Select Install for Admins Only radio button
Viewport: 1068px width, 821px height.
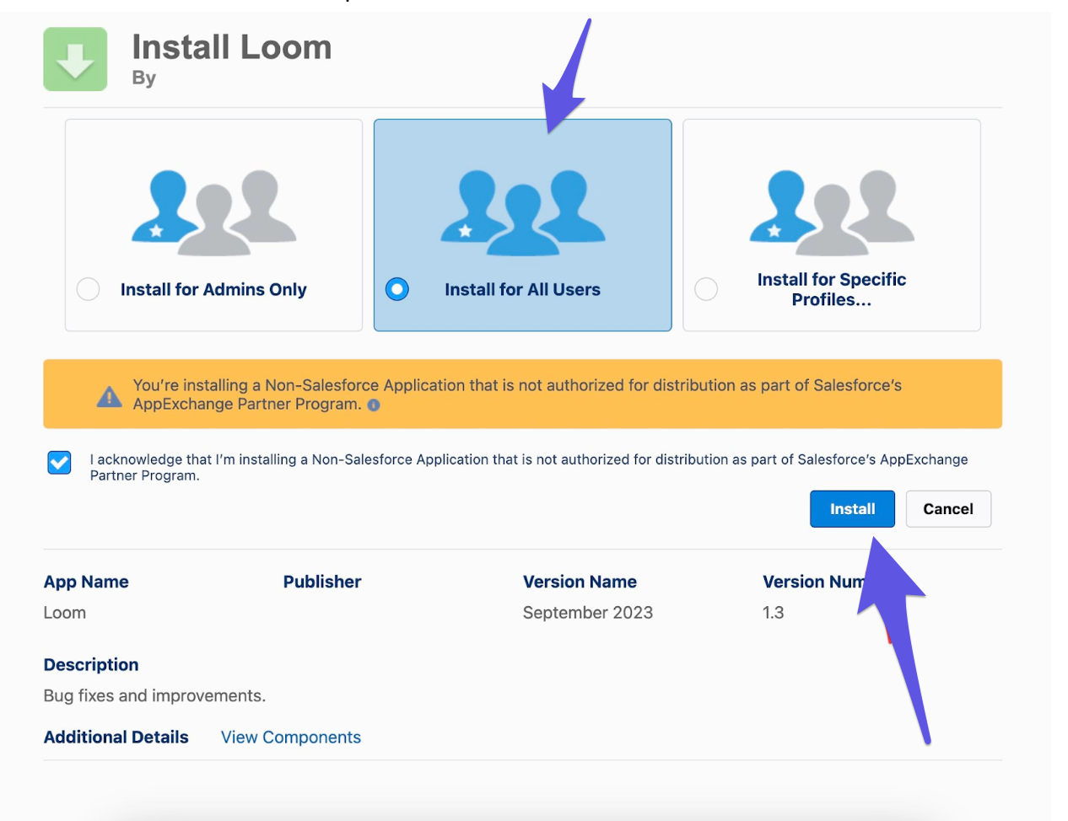pos(89,289)
